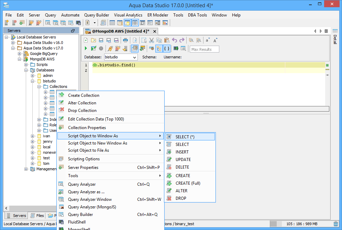Click the Undo purple arrow icon

coord(174,40)
